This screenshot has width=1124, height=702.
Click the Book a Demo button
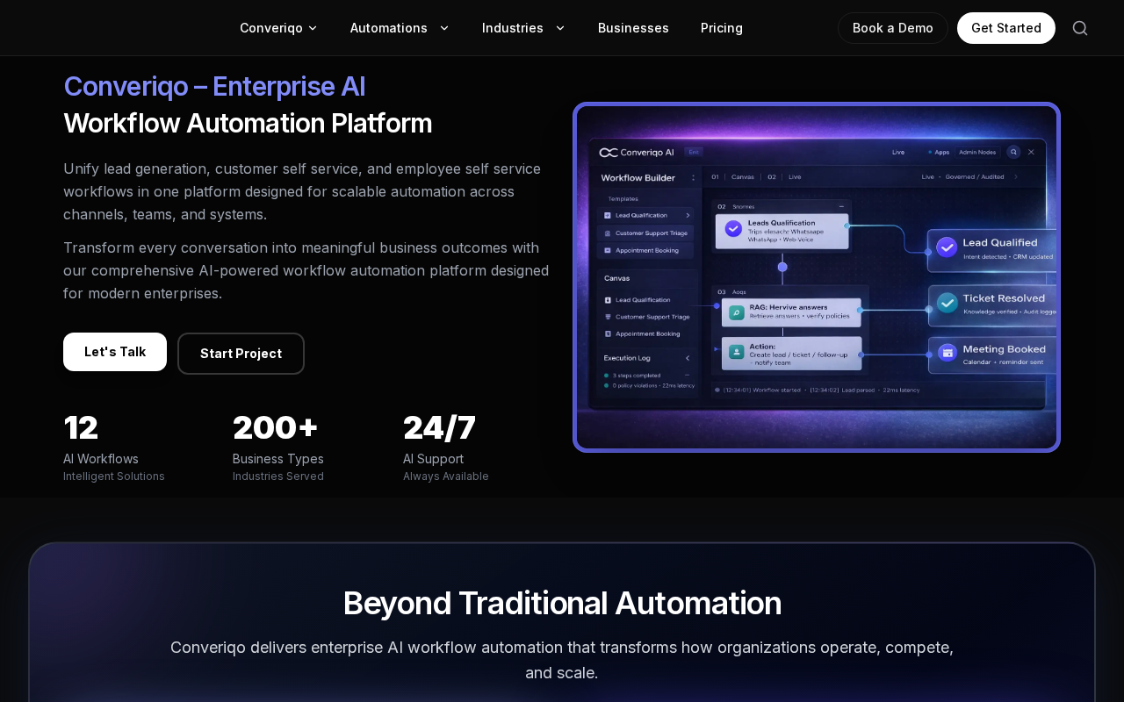(893, 28)
